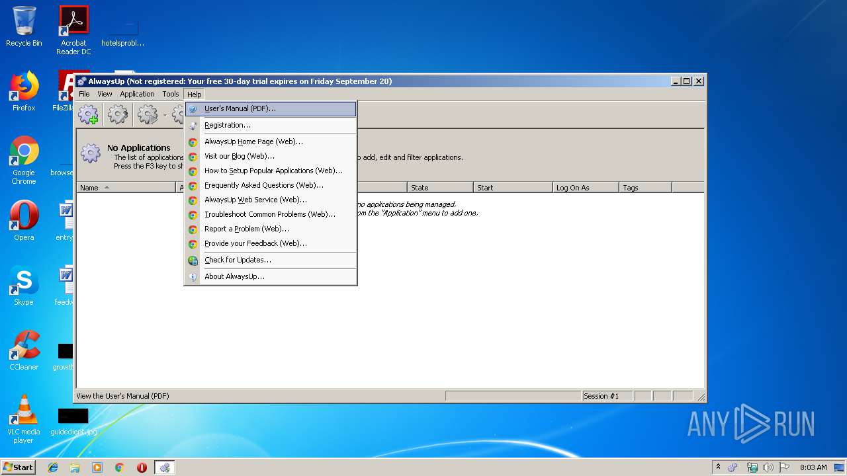Click the AlwaysUp gear tray icon
The height and width of the screenshot is (476, 847).
point(733,467)
